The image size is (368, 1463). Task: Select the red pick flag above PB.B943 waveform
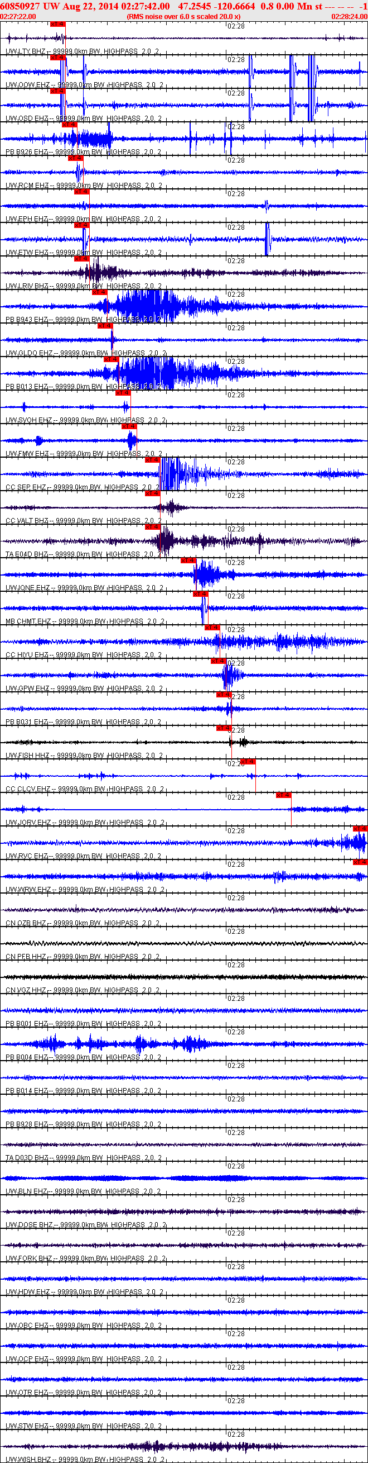[99, 292]
